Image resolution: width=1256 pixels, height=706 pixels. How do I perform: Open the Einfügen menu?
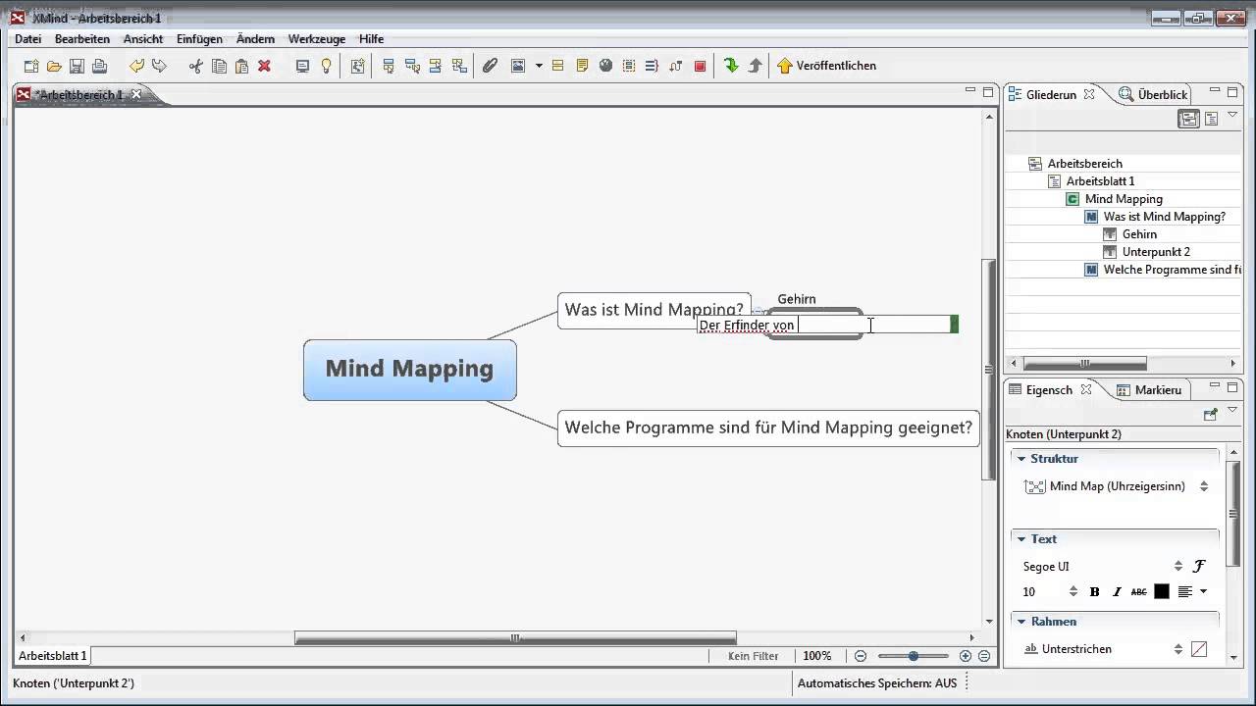coord(200,39)
